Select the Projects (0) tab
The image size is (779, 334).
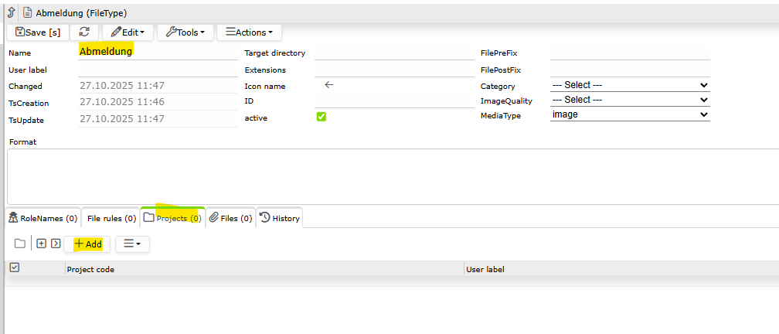point(172,218)
